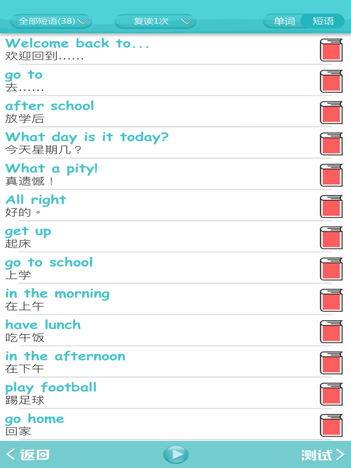Tap the book icon beside 'What a pity!'

click(x=331, y=175)
